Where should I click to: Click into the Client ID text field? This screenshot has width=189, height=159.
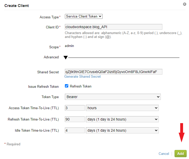(x=113, y=27)
